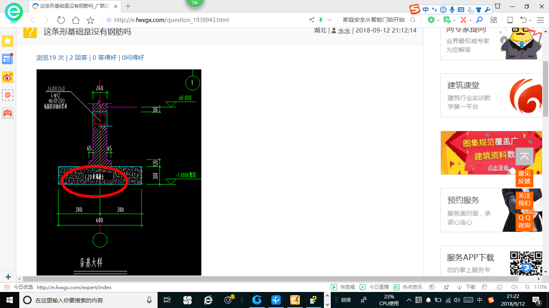Open the 图集规范覆盖广 ad banner
Image resolution: width=549 pixels, height=308 pixels.
pyautogui.click(x=492, y=153)
